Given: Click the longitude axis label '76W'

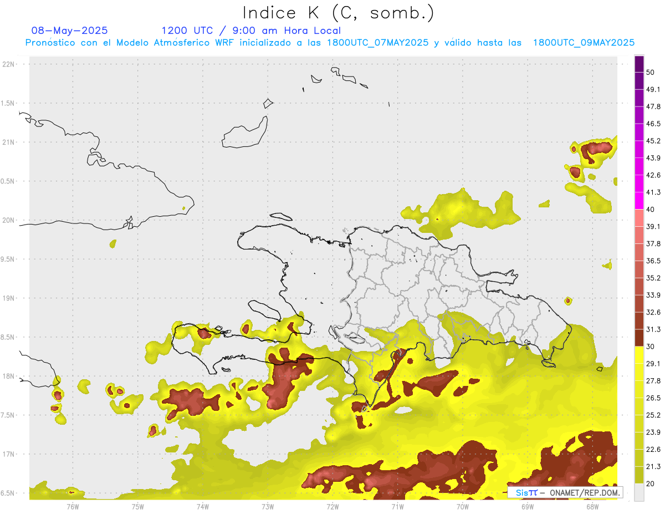Looking at the screenshot, I should pos(73,506).
